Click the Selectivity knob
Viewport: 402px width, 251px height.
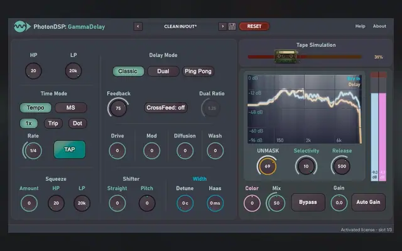306,166
